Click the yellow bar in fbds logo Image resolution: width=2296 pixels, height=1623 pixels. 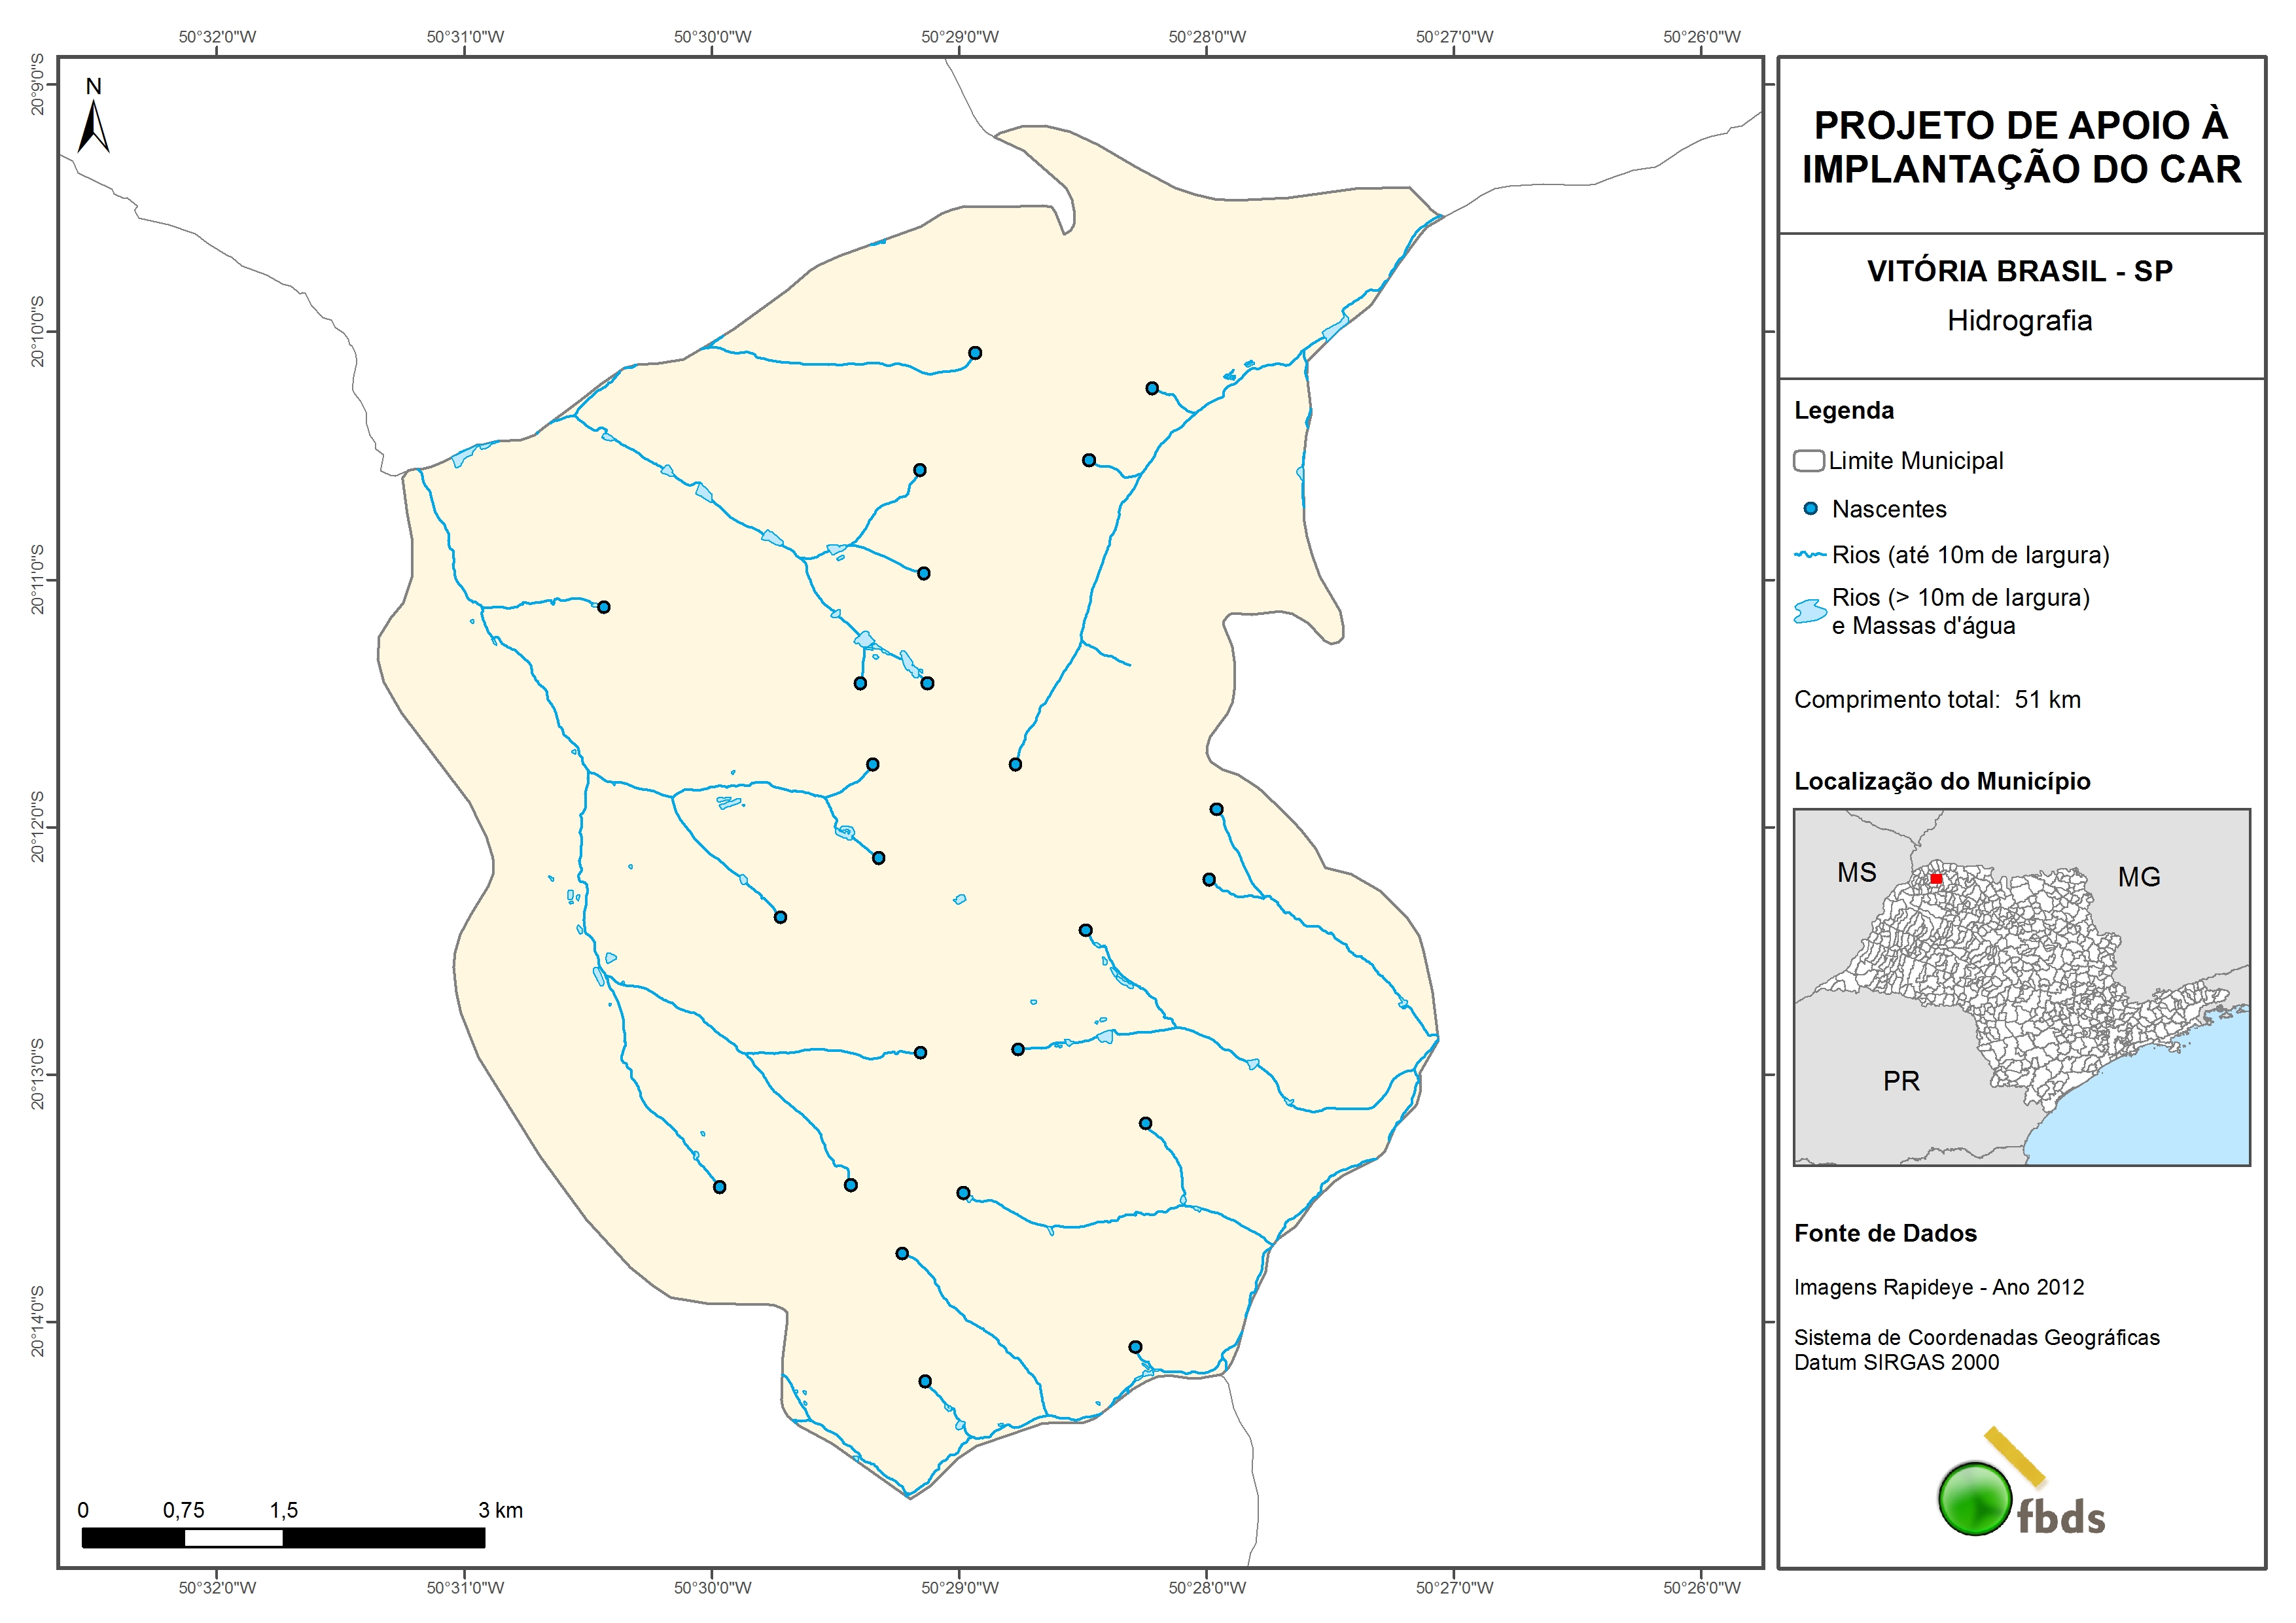2015,1456
